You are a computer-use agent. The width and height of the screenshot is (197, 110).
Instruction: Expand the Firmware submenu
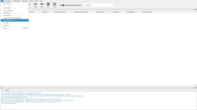[15, 25]
